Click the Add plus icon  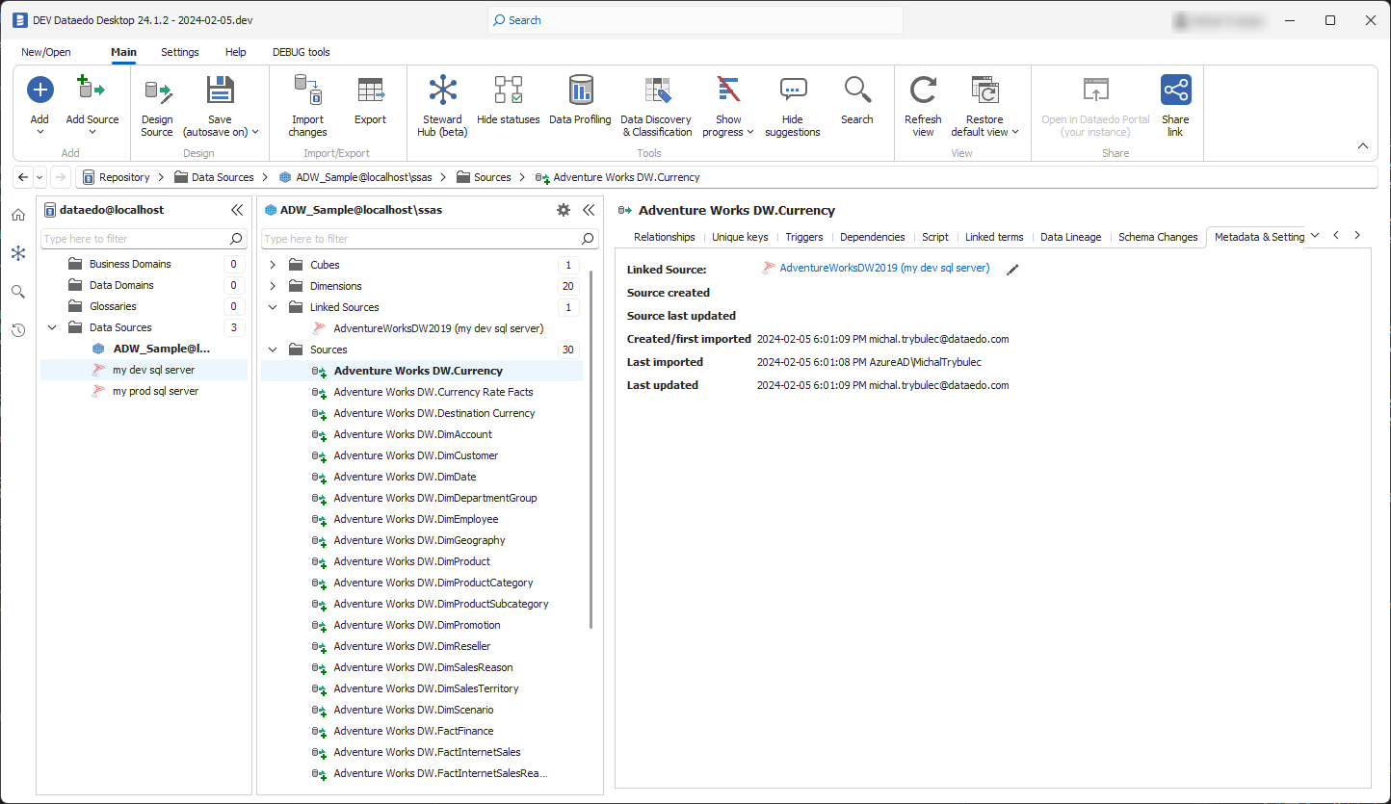click(x=39, y=91)
